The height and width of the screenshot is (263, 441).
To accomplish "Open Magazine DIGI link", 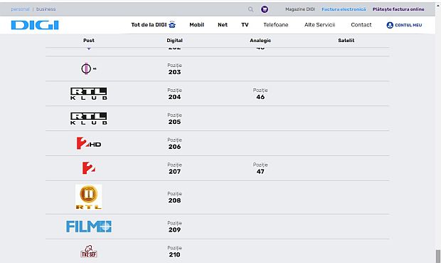I will click(x=300, y=9).
